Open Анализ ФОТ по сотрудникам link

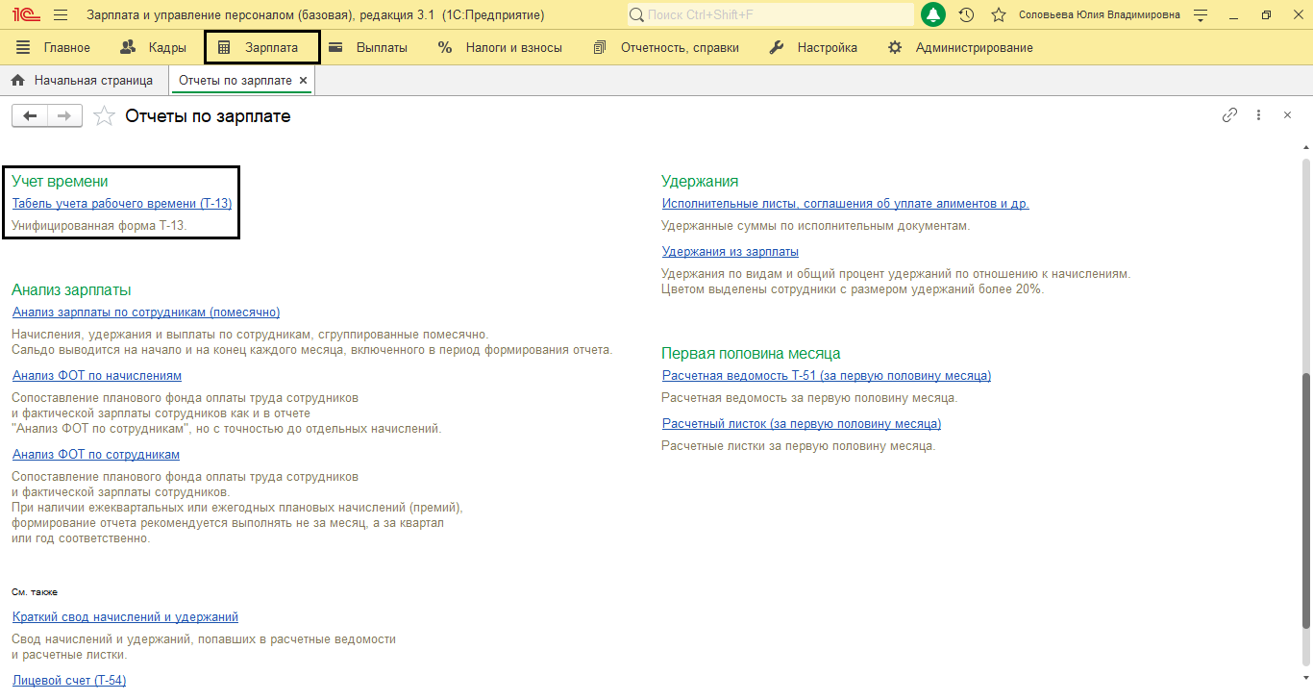[x=96, y=455]
